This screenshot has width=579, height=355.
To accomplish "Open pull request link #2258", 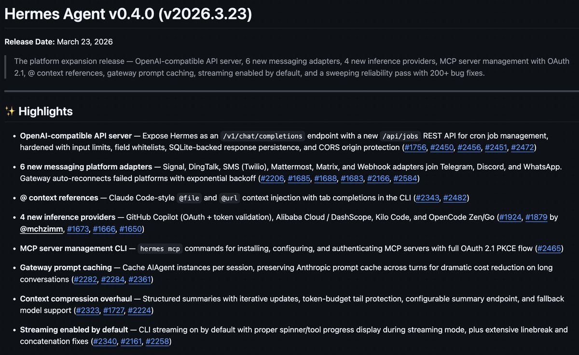I will pos(157,342).
